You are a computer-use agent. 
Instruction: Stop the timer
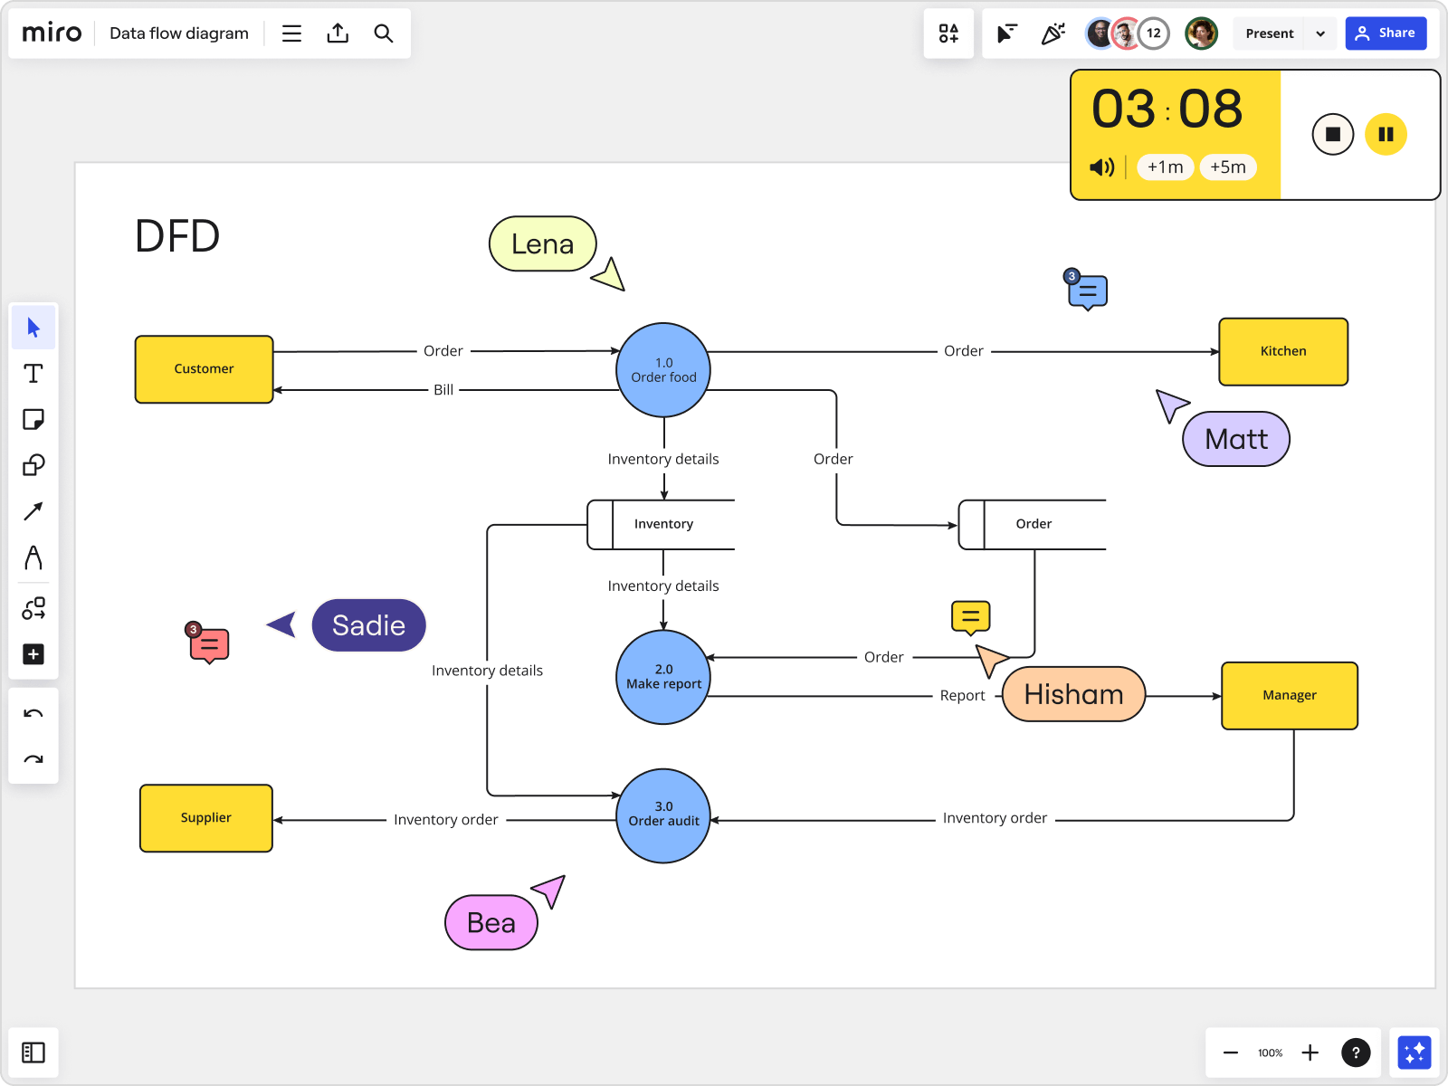tap(1332, 135)
